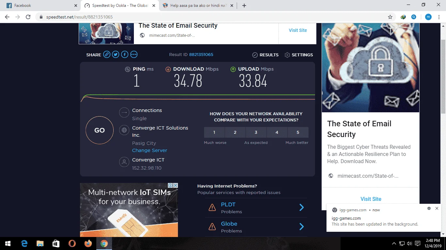Click the blue round extension icon in the toolbar
The width and height of the screenshot is (446, 250).
[x=414, y=17]
